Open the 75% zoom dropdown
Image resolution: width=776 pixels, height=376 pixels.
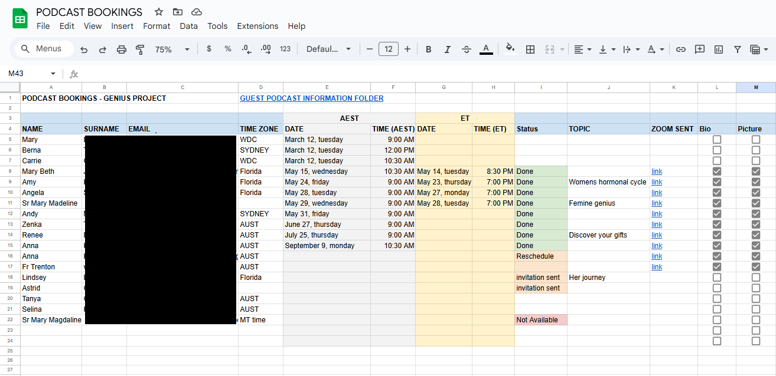click(x=172, y=50)
